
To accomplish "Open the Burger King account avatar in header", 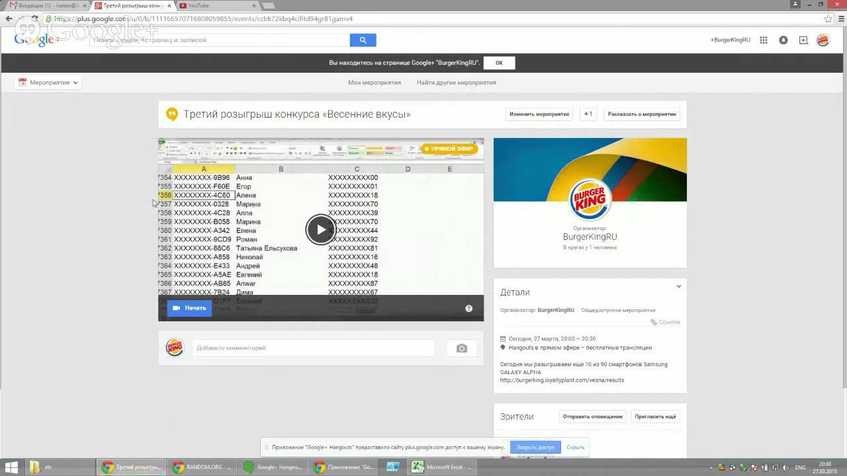I will click(823, 40).
